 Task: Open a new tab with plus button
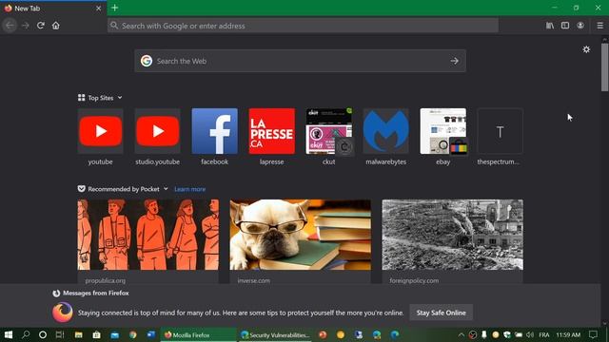(114, 8)
